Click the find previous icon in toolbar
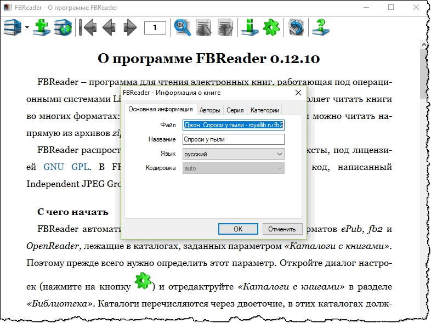The height and width of the screenshot is (323, 431). point(203,27)
